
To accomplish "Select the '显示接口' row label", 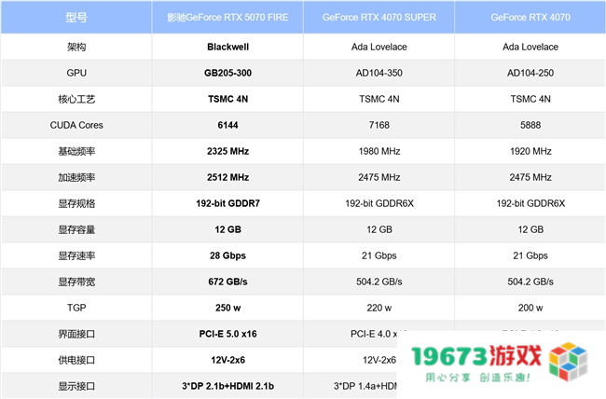I will click(76, 386).
